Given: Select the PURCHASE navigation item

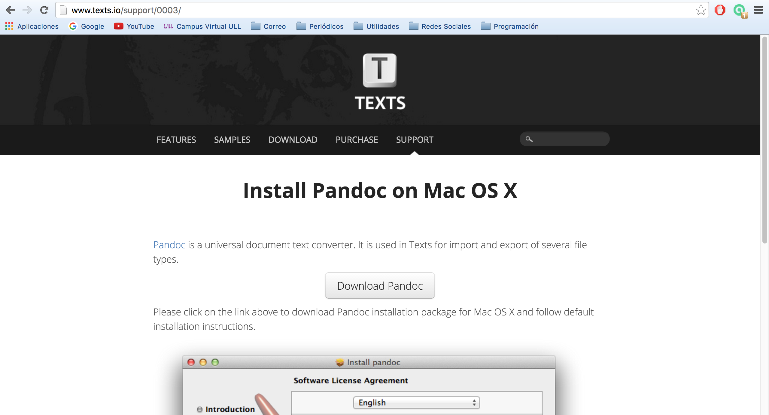Looking at the screenshot, I should tap(357, 140).
